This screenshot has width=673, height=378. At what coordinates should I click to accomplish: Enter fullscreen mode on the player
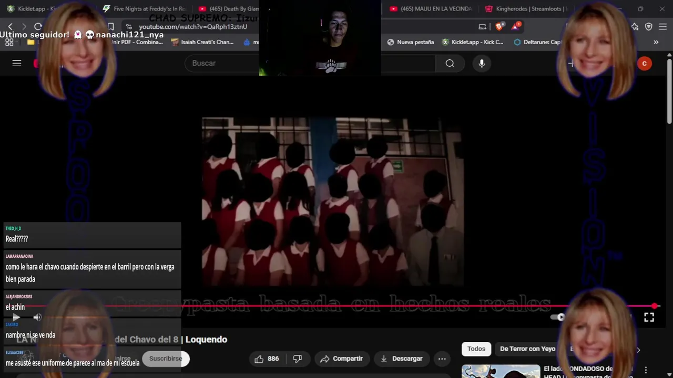click(x=649, y=317)
